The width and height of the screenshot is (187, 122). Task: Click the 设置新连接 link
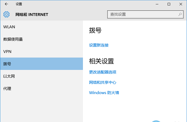[99, 45]
